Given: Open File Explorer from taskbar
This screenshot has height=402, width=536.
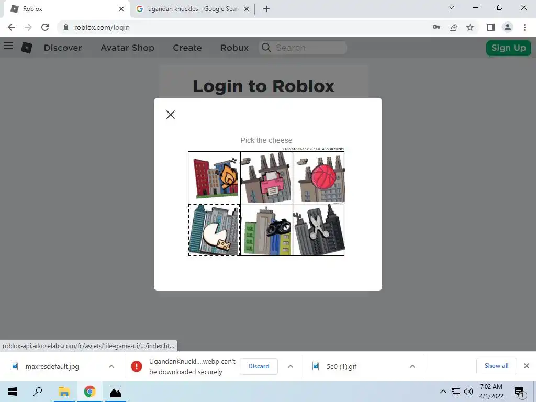Looking at the screenshot, I should pyautogui.click(x=64, y=392).
